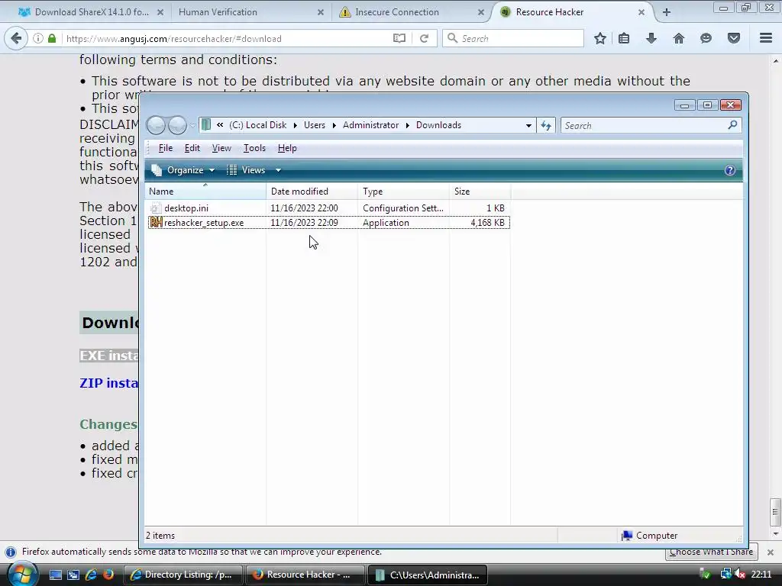Open address bar history dropdown
The width and height of the screenshot is (782, 586).
point(528,126)
